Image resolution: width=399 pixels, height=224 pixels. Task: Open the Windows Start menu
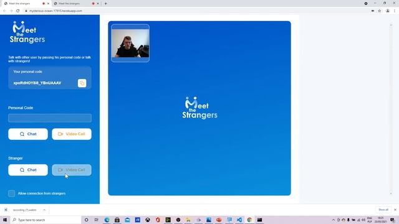5,220
